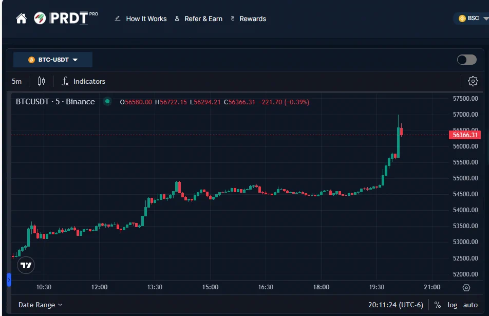Click the 52000.00 price axis label

tap(465, 274)
